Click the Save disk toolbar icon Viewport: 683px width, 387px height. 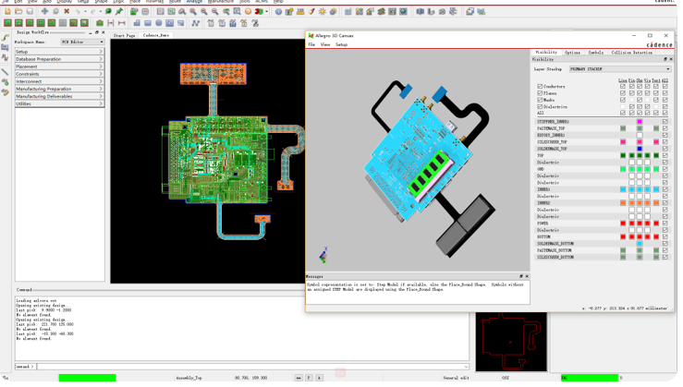(30, 12)
